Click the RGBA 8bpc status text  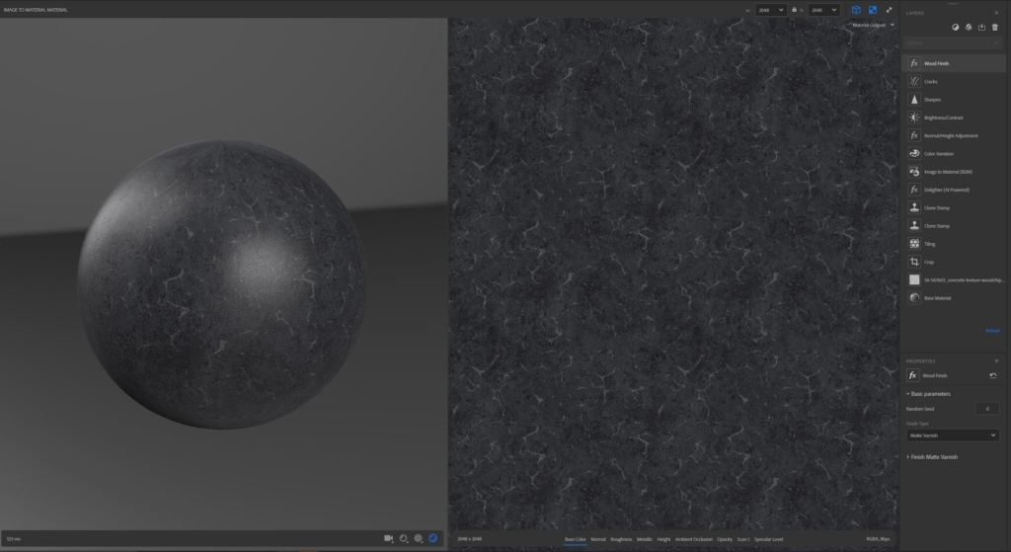pyautogui.click(x=878, y=539)
